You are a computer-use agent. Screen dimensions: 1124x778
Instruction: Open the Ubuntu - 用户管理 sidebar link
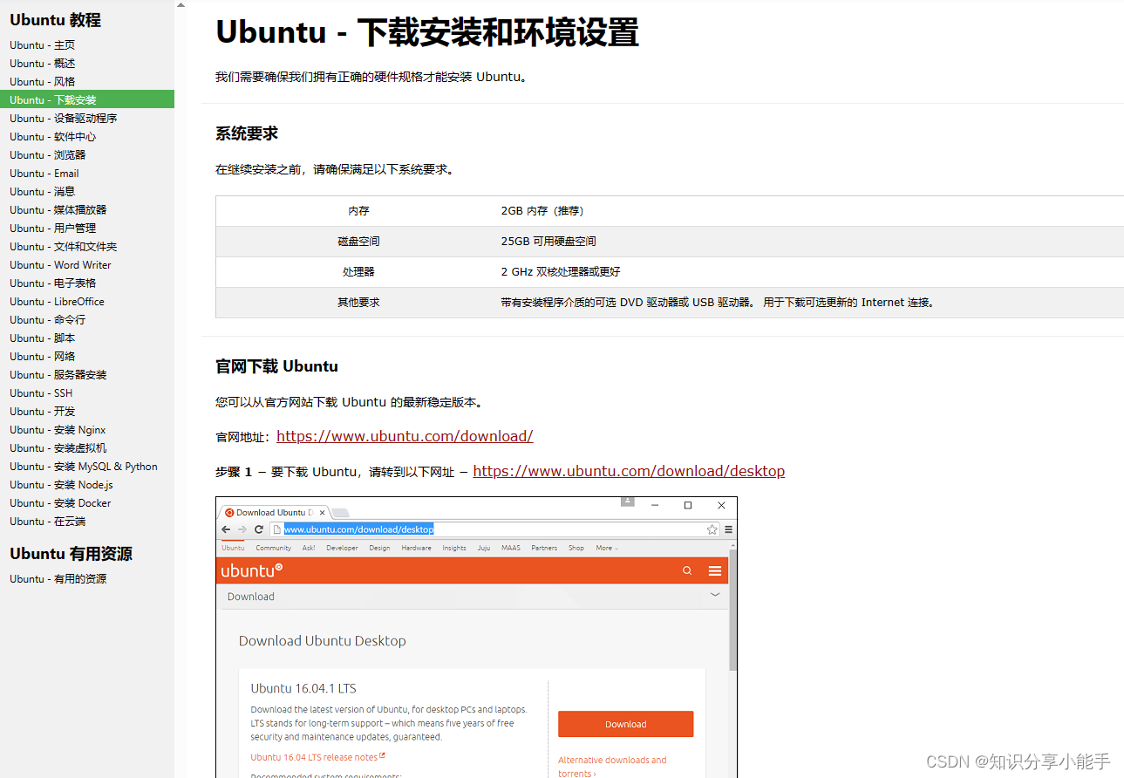coord(53,228)
